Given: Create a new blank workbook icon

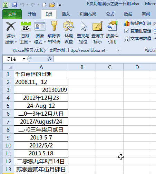Looking at the screenshot, I should [x=45, y=5].
